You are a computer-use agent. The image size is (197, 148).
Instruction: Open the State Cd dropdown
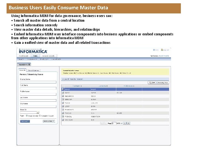point(38,112)
